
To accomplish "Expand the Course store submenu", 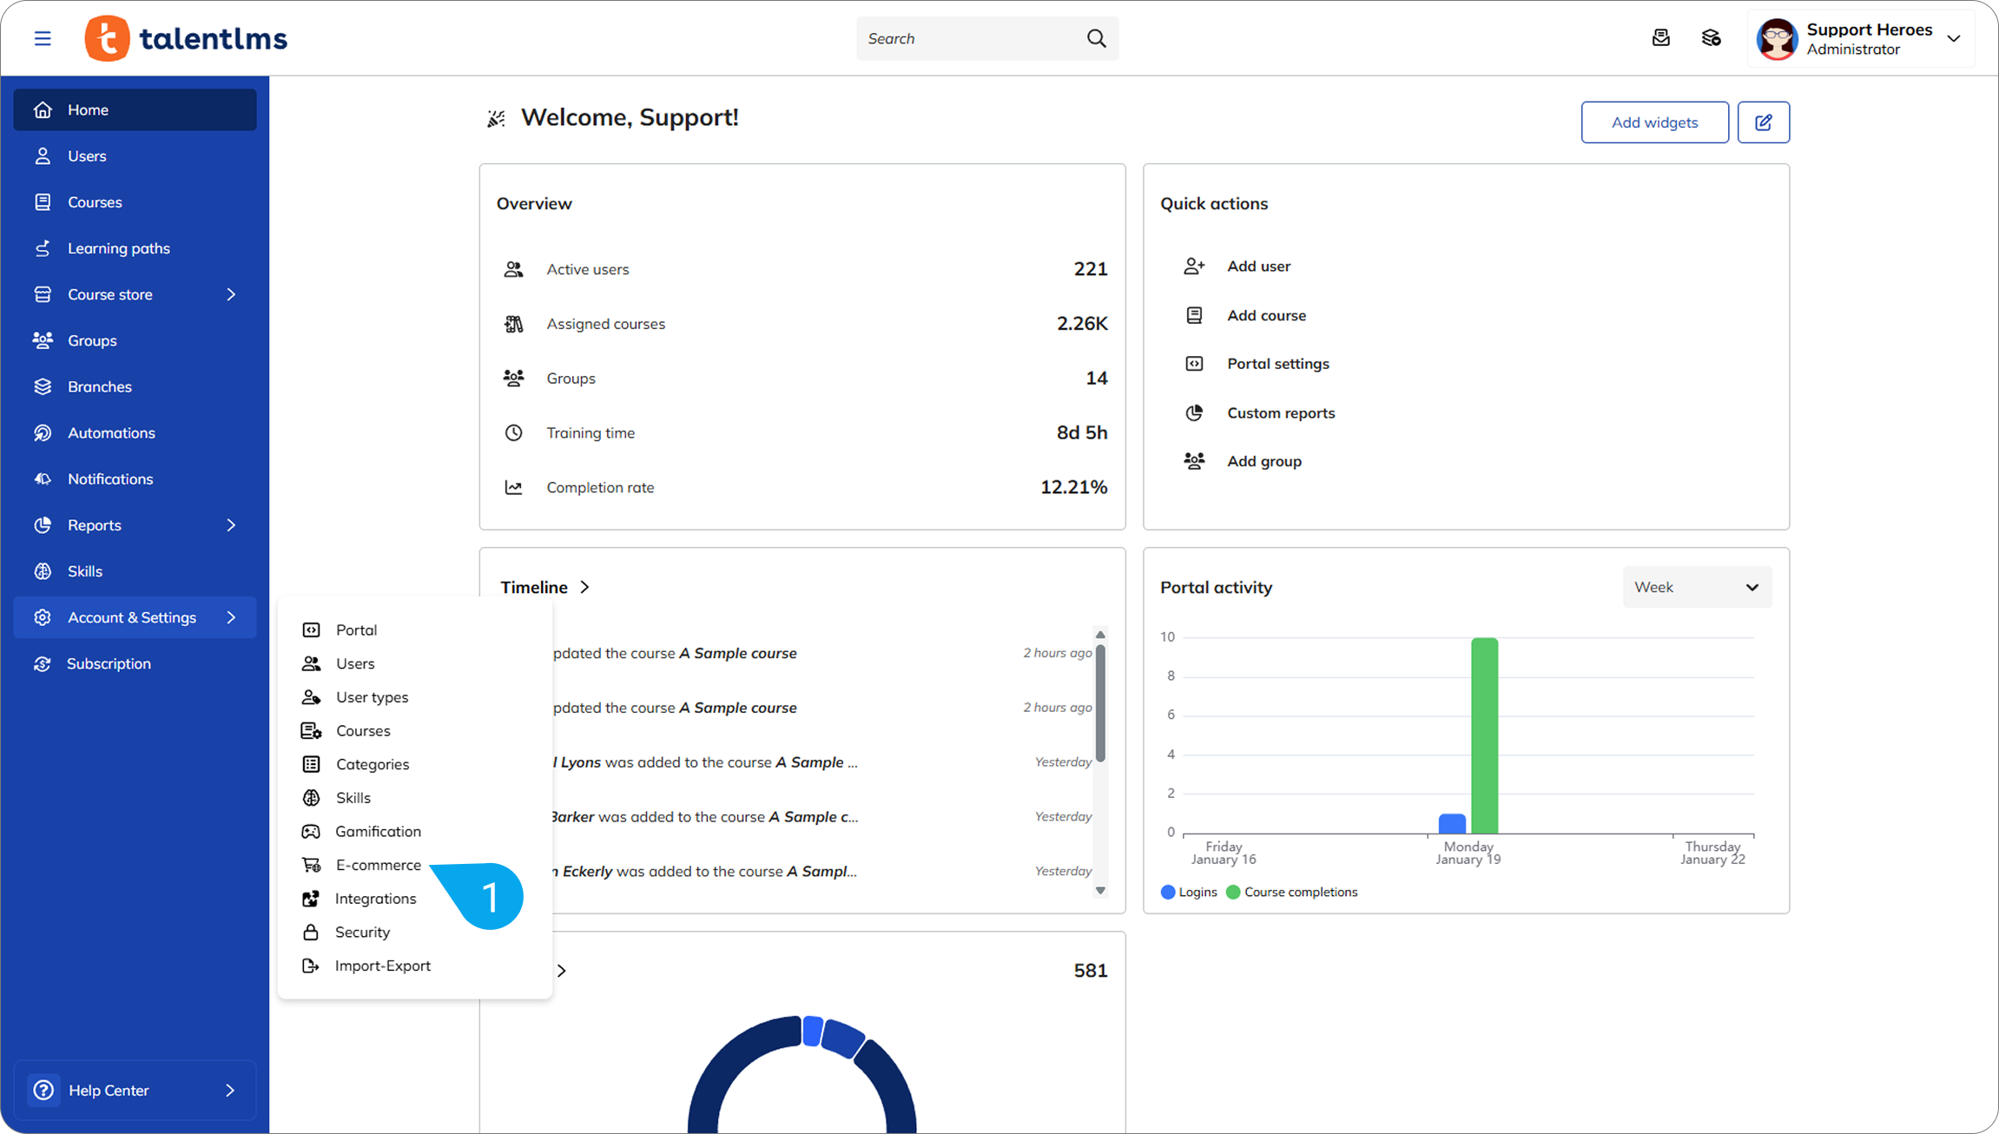I will tap(231, 294).
